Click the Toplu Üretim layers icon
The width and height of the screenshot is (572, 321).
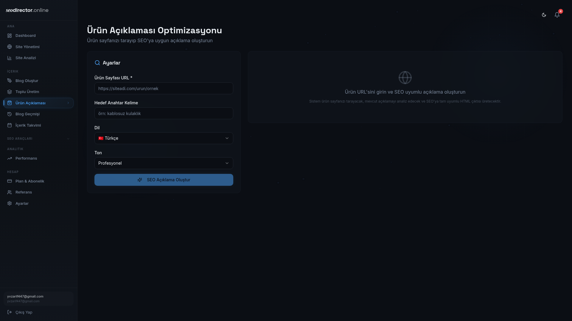(x=10, y=92)
